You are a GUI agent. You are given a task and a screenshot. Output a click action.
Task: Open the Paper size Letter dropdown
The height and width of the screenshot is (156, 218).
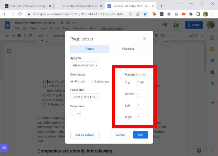pyautogui.click(x=85, y=97)
